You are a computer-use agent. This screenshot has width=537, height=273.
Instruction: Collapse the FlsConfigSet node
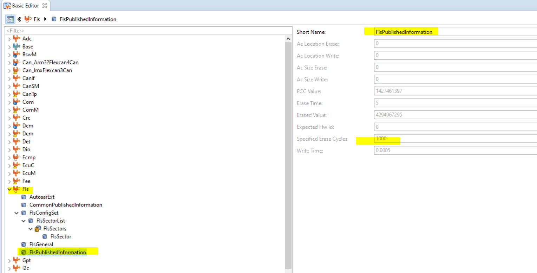click(x=17, y=213)
